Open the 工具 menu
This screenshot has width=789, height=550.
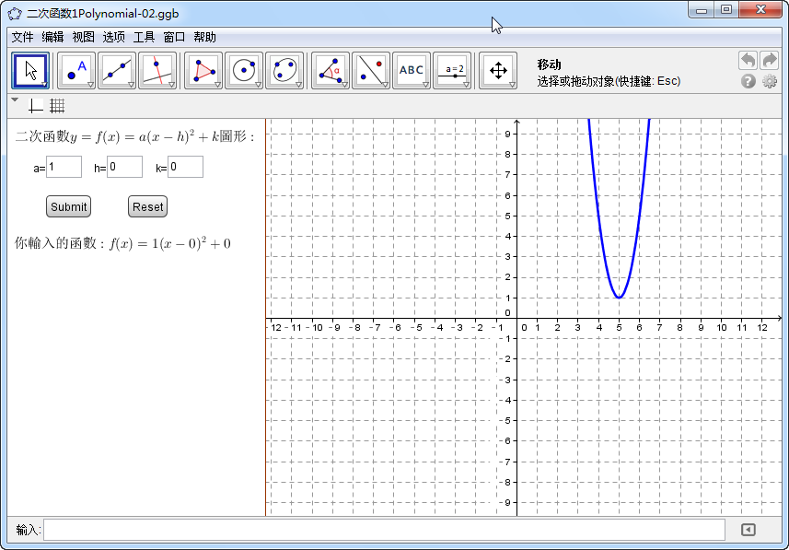click(144, 37)
